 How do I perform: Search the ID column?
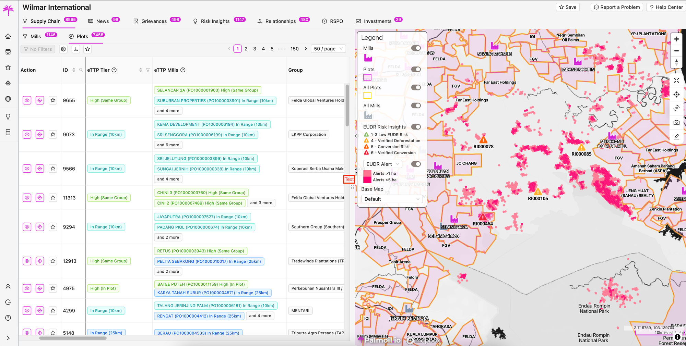point(81,70)
